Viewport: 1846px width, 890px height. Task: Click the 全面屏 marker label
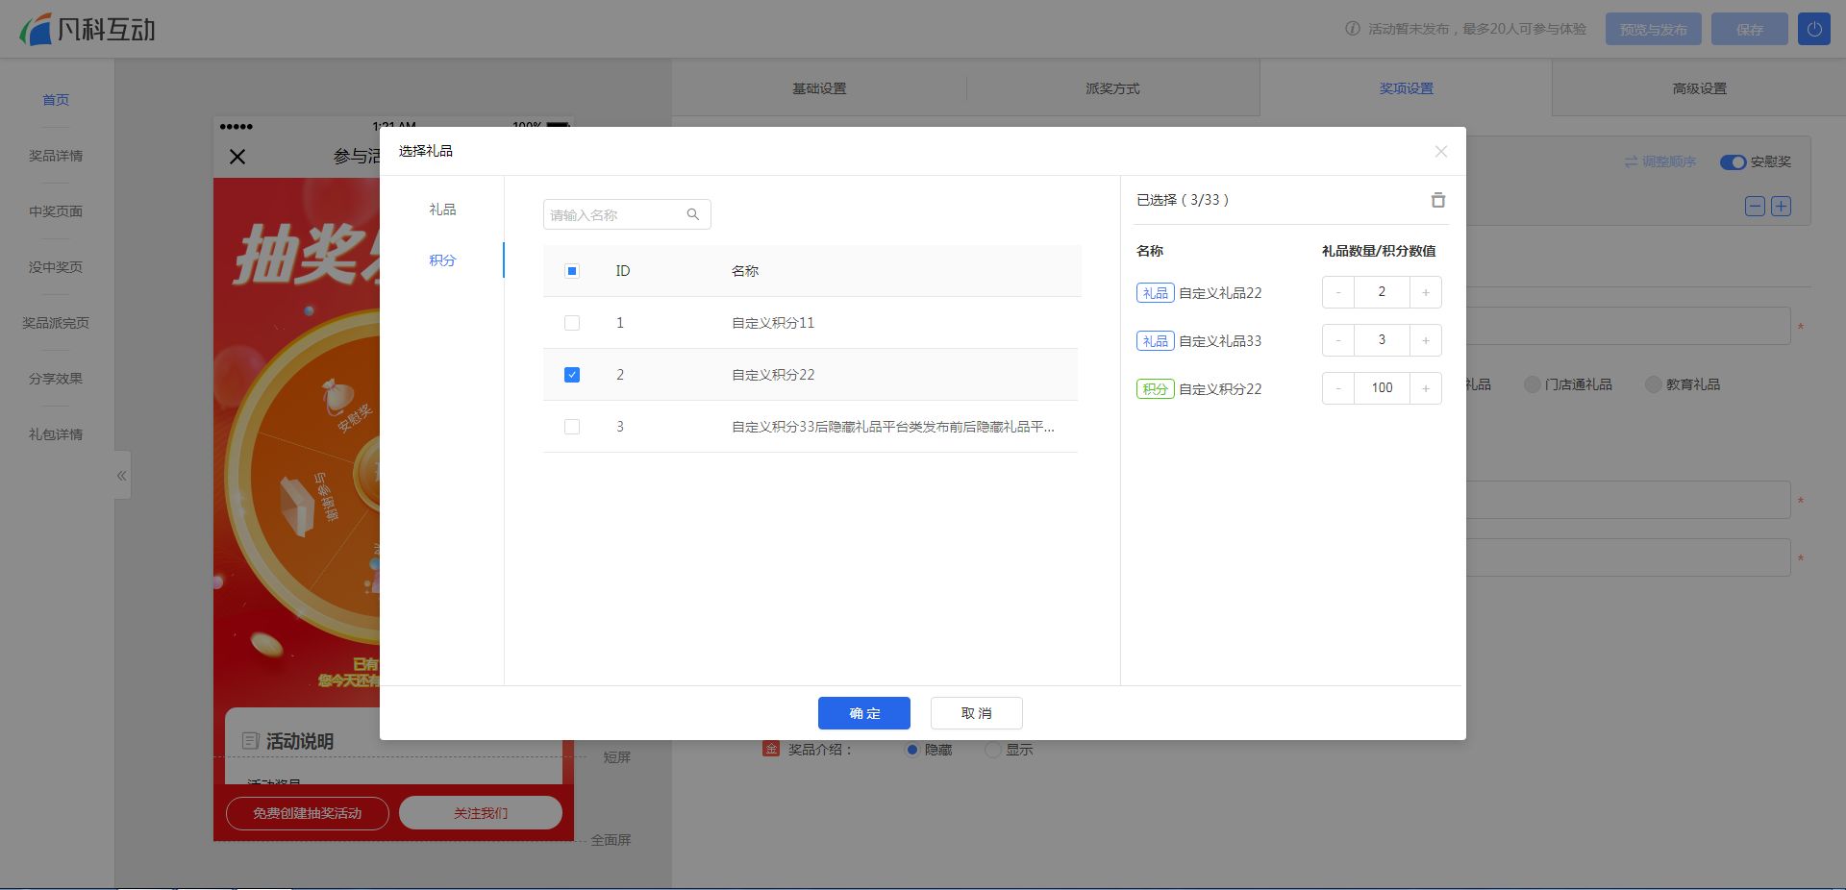611,840
